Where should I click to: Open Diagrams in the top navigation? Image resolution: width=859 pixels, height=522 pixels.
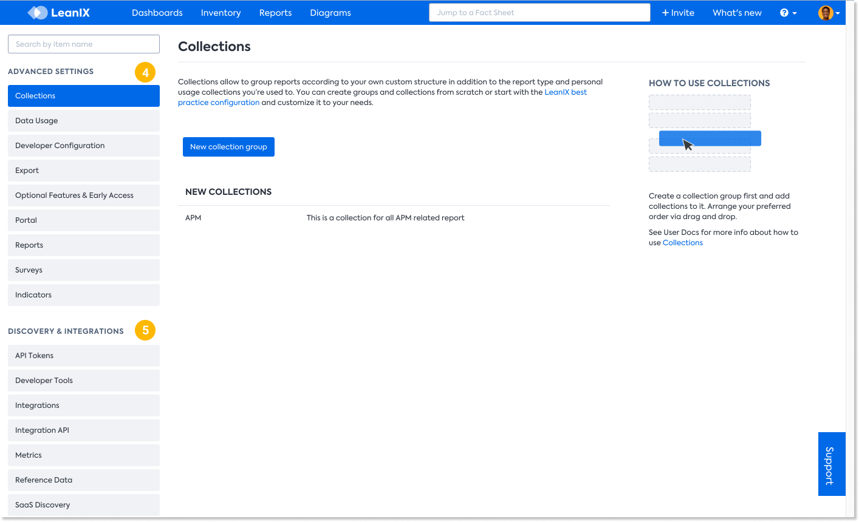point(330,13)
